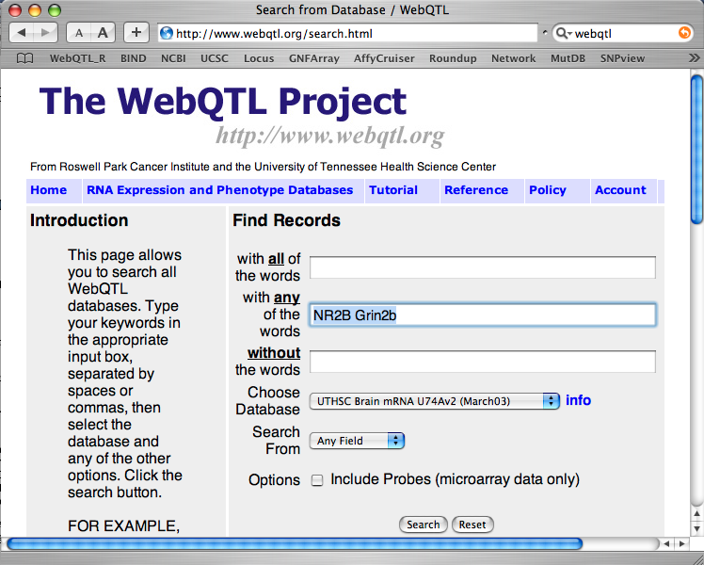Make text bigger with large A button
This screenshot has width=704, height=565.
[103, 33]
